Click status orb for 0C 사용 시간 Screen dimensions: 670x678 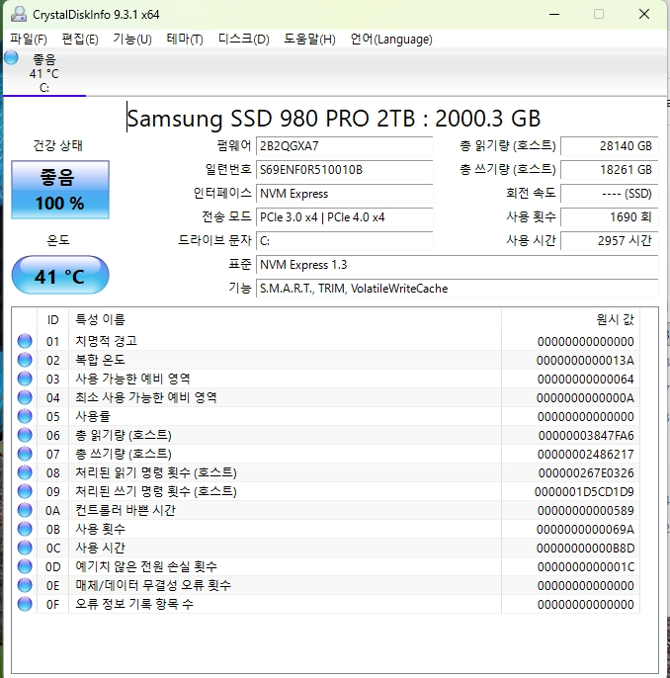click(25, 548)
